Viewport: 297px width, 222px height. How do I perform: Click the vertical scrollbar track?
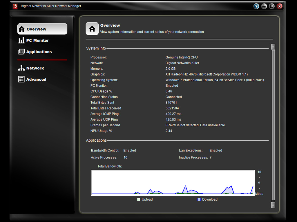[273, 125]
